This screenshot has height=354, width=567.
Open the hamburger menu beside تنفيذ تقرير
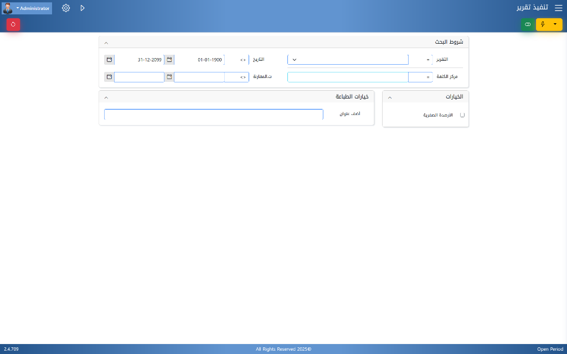[558, 8]
